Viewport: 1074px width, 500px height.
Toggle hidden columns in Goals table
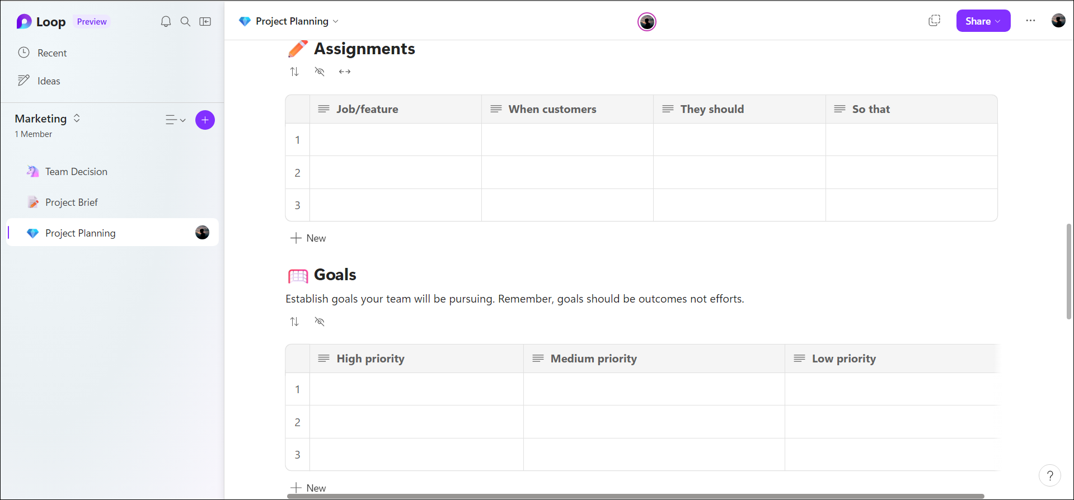[x=320, y=322]
